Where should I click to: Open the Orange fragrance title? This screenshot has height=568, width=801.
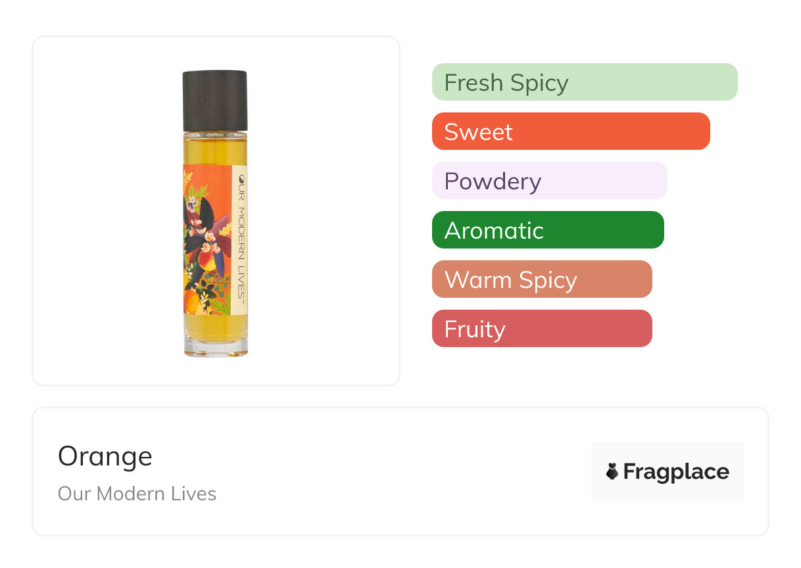click(105, 456)
